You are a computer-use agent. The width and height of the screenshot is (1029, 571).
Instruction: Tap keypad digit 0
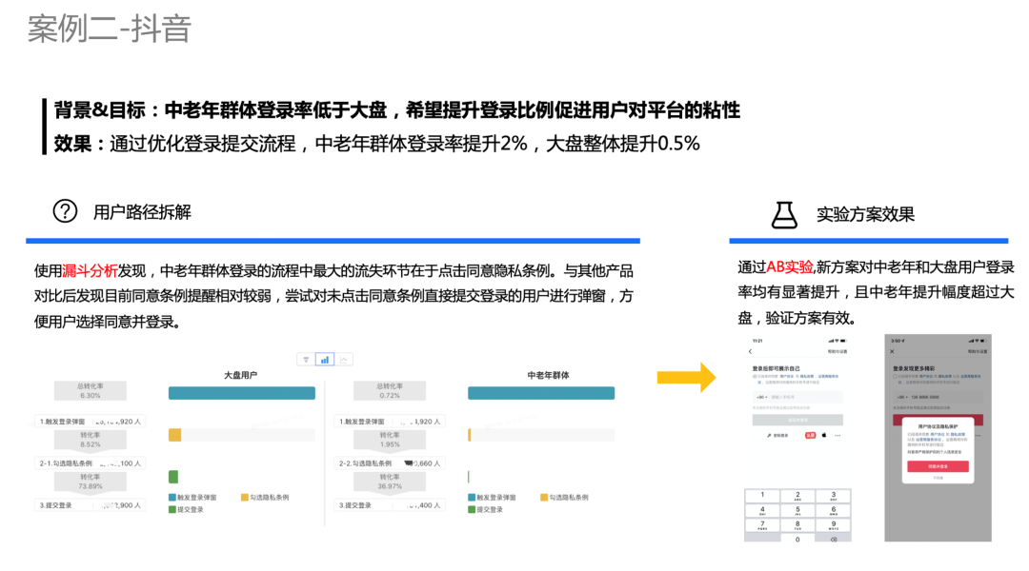tap(797, 539)
